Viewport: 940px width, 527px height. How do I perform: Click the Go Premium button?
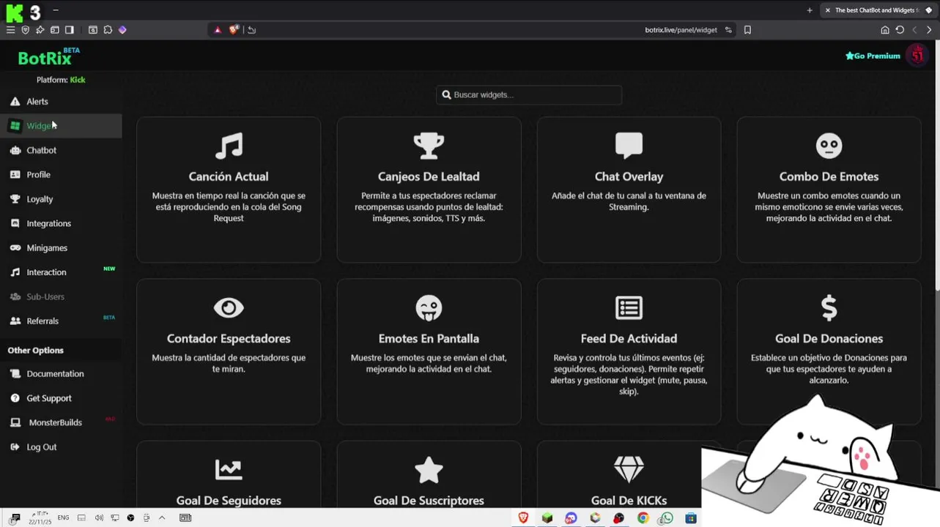(873, 56)
